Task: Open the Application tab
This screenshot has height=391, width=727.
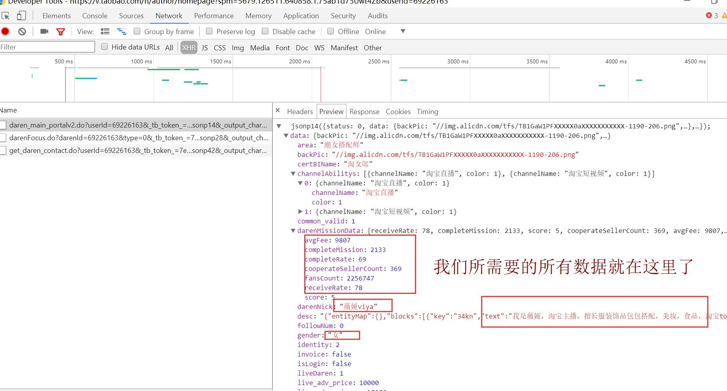Action: pos(301,16)
